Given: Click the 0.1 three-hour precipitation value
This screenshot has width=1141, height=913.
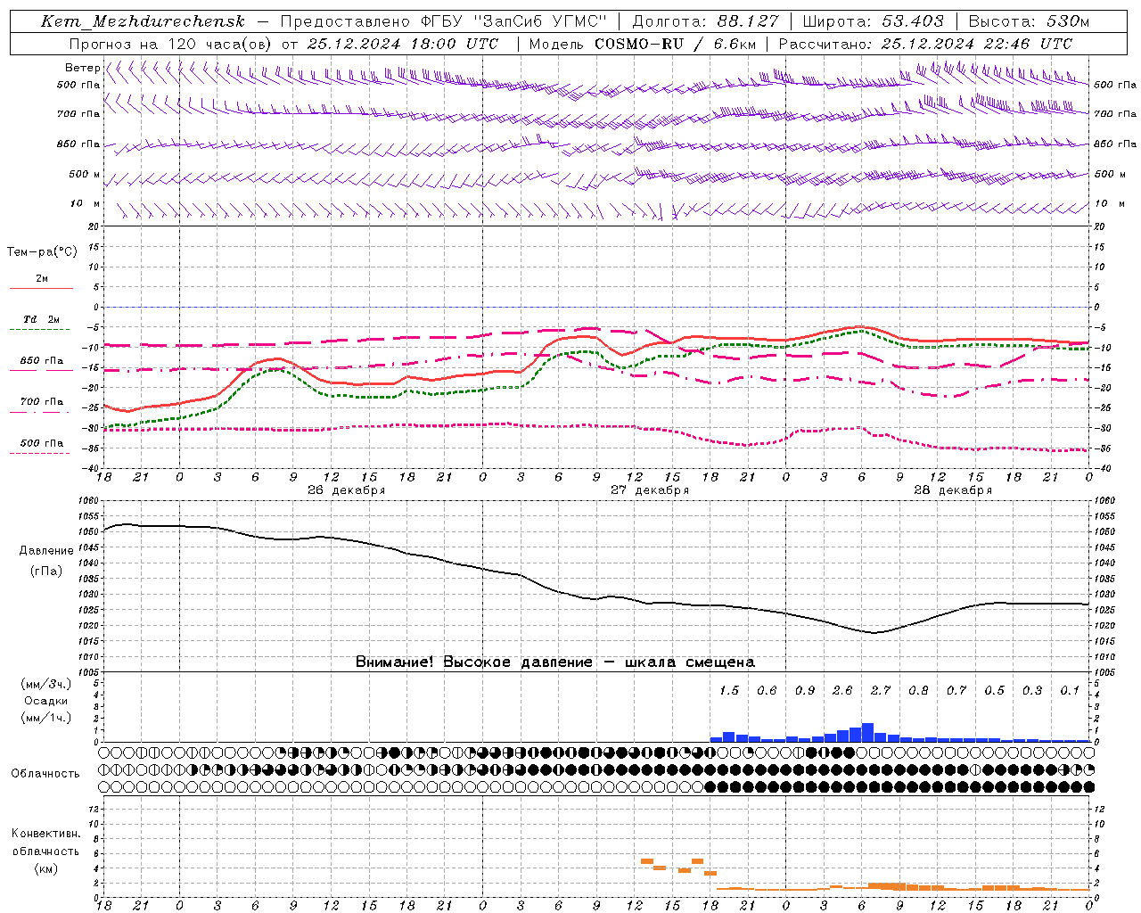Looking at the screenshot, I should click(x=1070, y=690).
